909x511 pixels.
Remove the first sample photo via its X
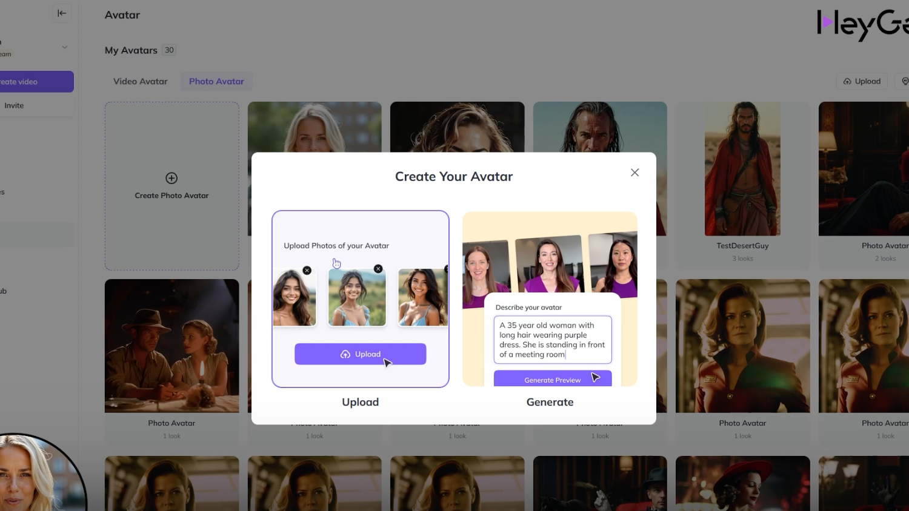pyautogui.click(x=307, y=270)
